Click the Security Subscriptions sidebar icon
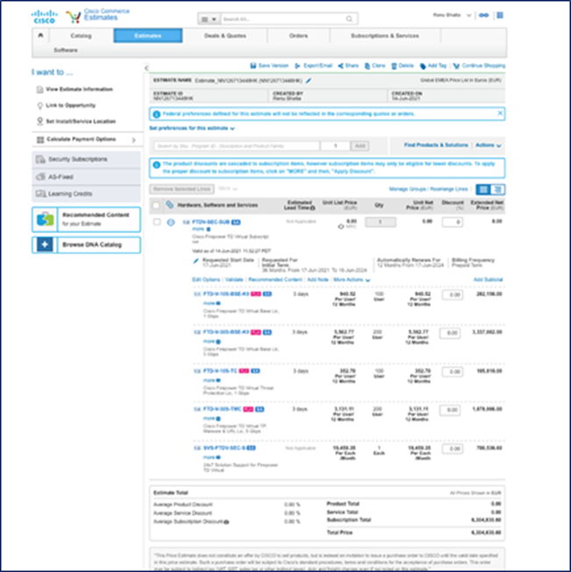The width and height of the screenshot is (571, 572). [x=40, y=159]
